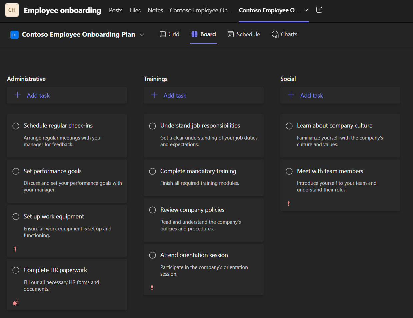Open the "Meet with team members" task card
This screenshot has height=318, width=413.
pos(340,185)
